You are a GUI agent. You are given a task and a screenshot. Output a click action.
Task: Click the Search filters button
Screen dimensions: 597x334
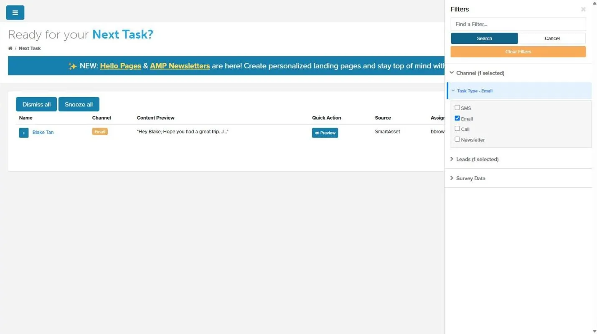[x=484, y=38]
